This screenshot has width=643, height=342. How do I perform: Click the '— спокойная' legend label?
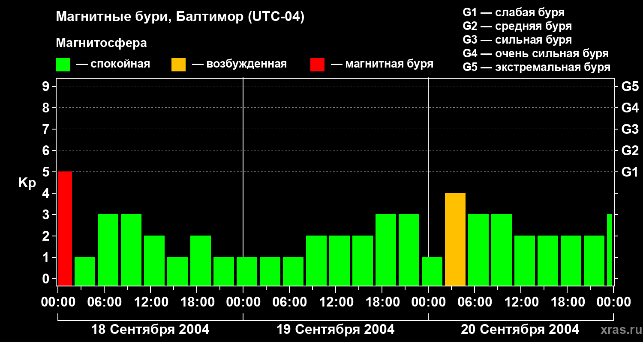pyautogui.click(x=113, y=64)
